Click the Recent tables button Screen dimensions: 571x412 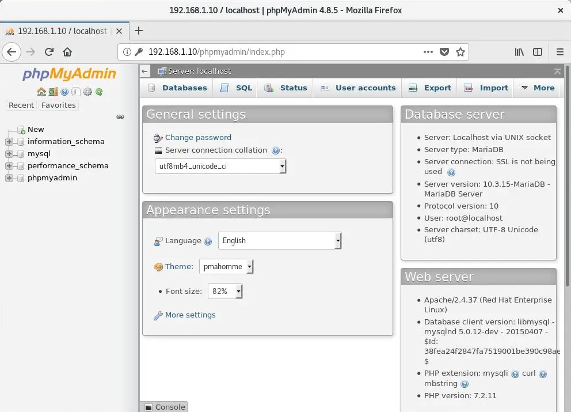pyautogui.click(x=21, y=105)
